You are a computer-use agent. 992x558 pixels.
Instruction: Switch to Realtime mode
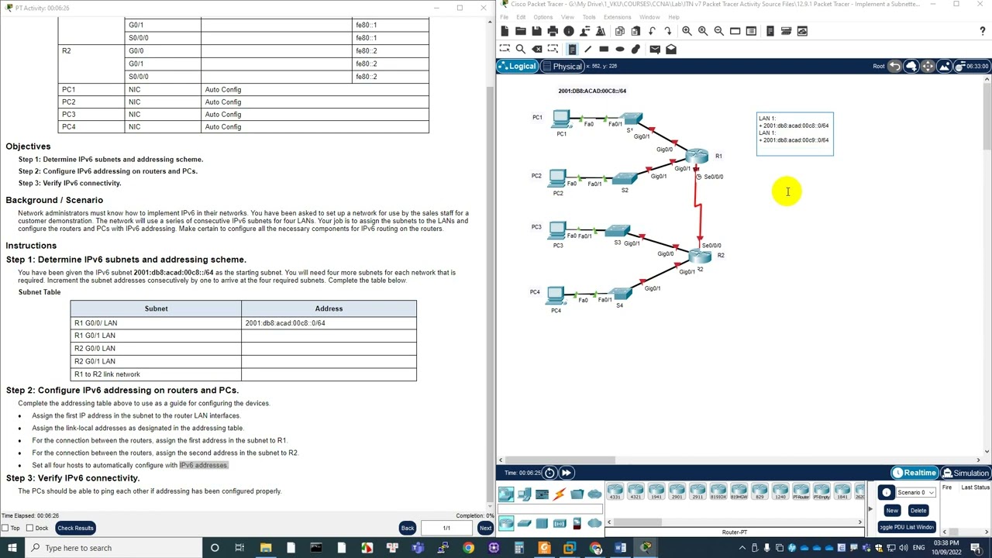(x=914, y=473)
